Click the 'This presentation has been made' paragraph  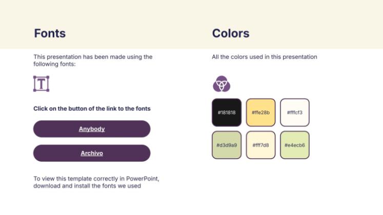93,60
